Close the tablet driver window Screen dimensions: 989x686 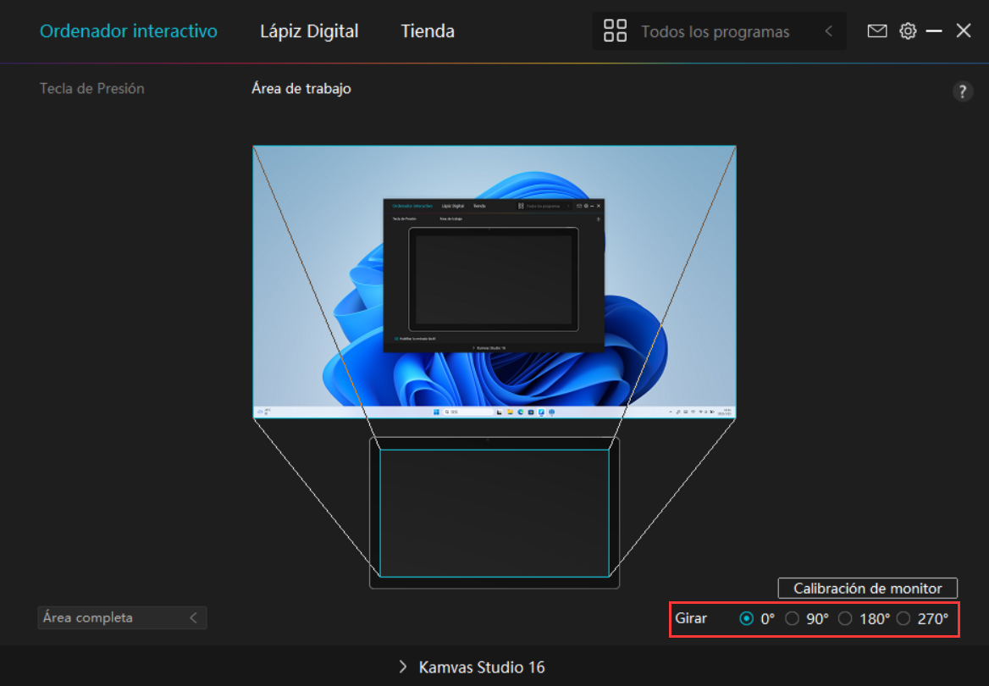pos(964,31)
